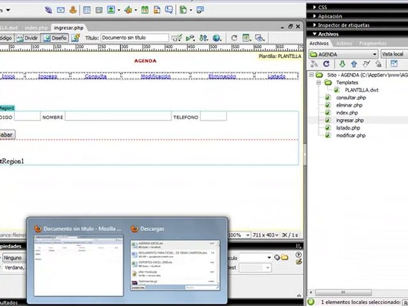The width and height of the screenshot is (408, 306).
Task: Collapse the Templates folder node
Action: pyautogui.click(x=319, y=83)
